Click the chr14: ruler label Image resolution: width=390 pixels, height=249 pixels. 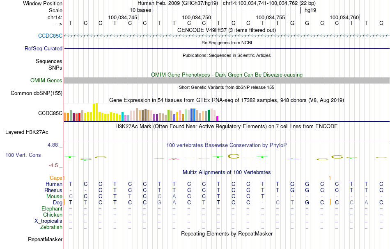coord(55,17)
